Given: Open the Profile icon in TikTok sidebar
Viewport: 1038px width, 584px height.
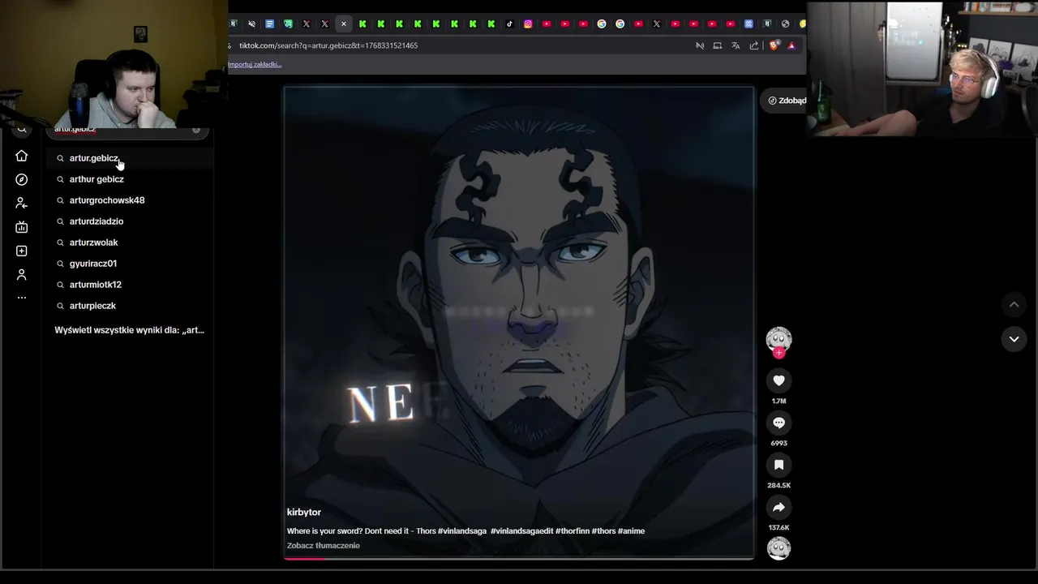Looking at the screenshot, I should [x=22, y=275].
